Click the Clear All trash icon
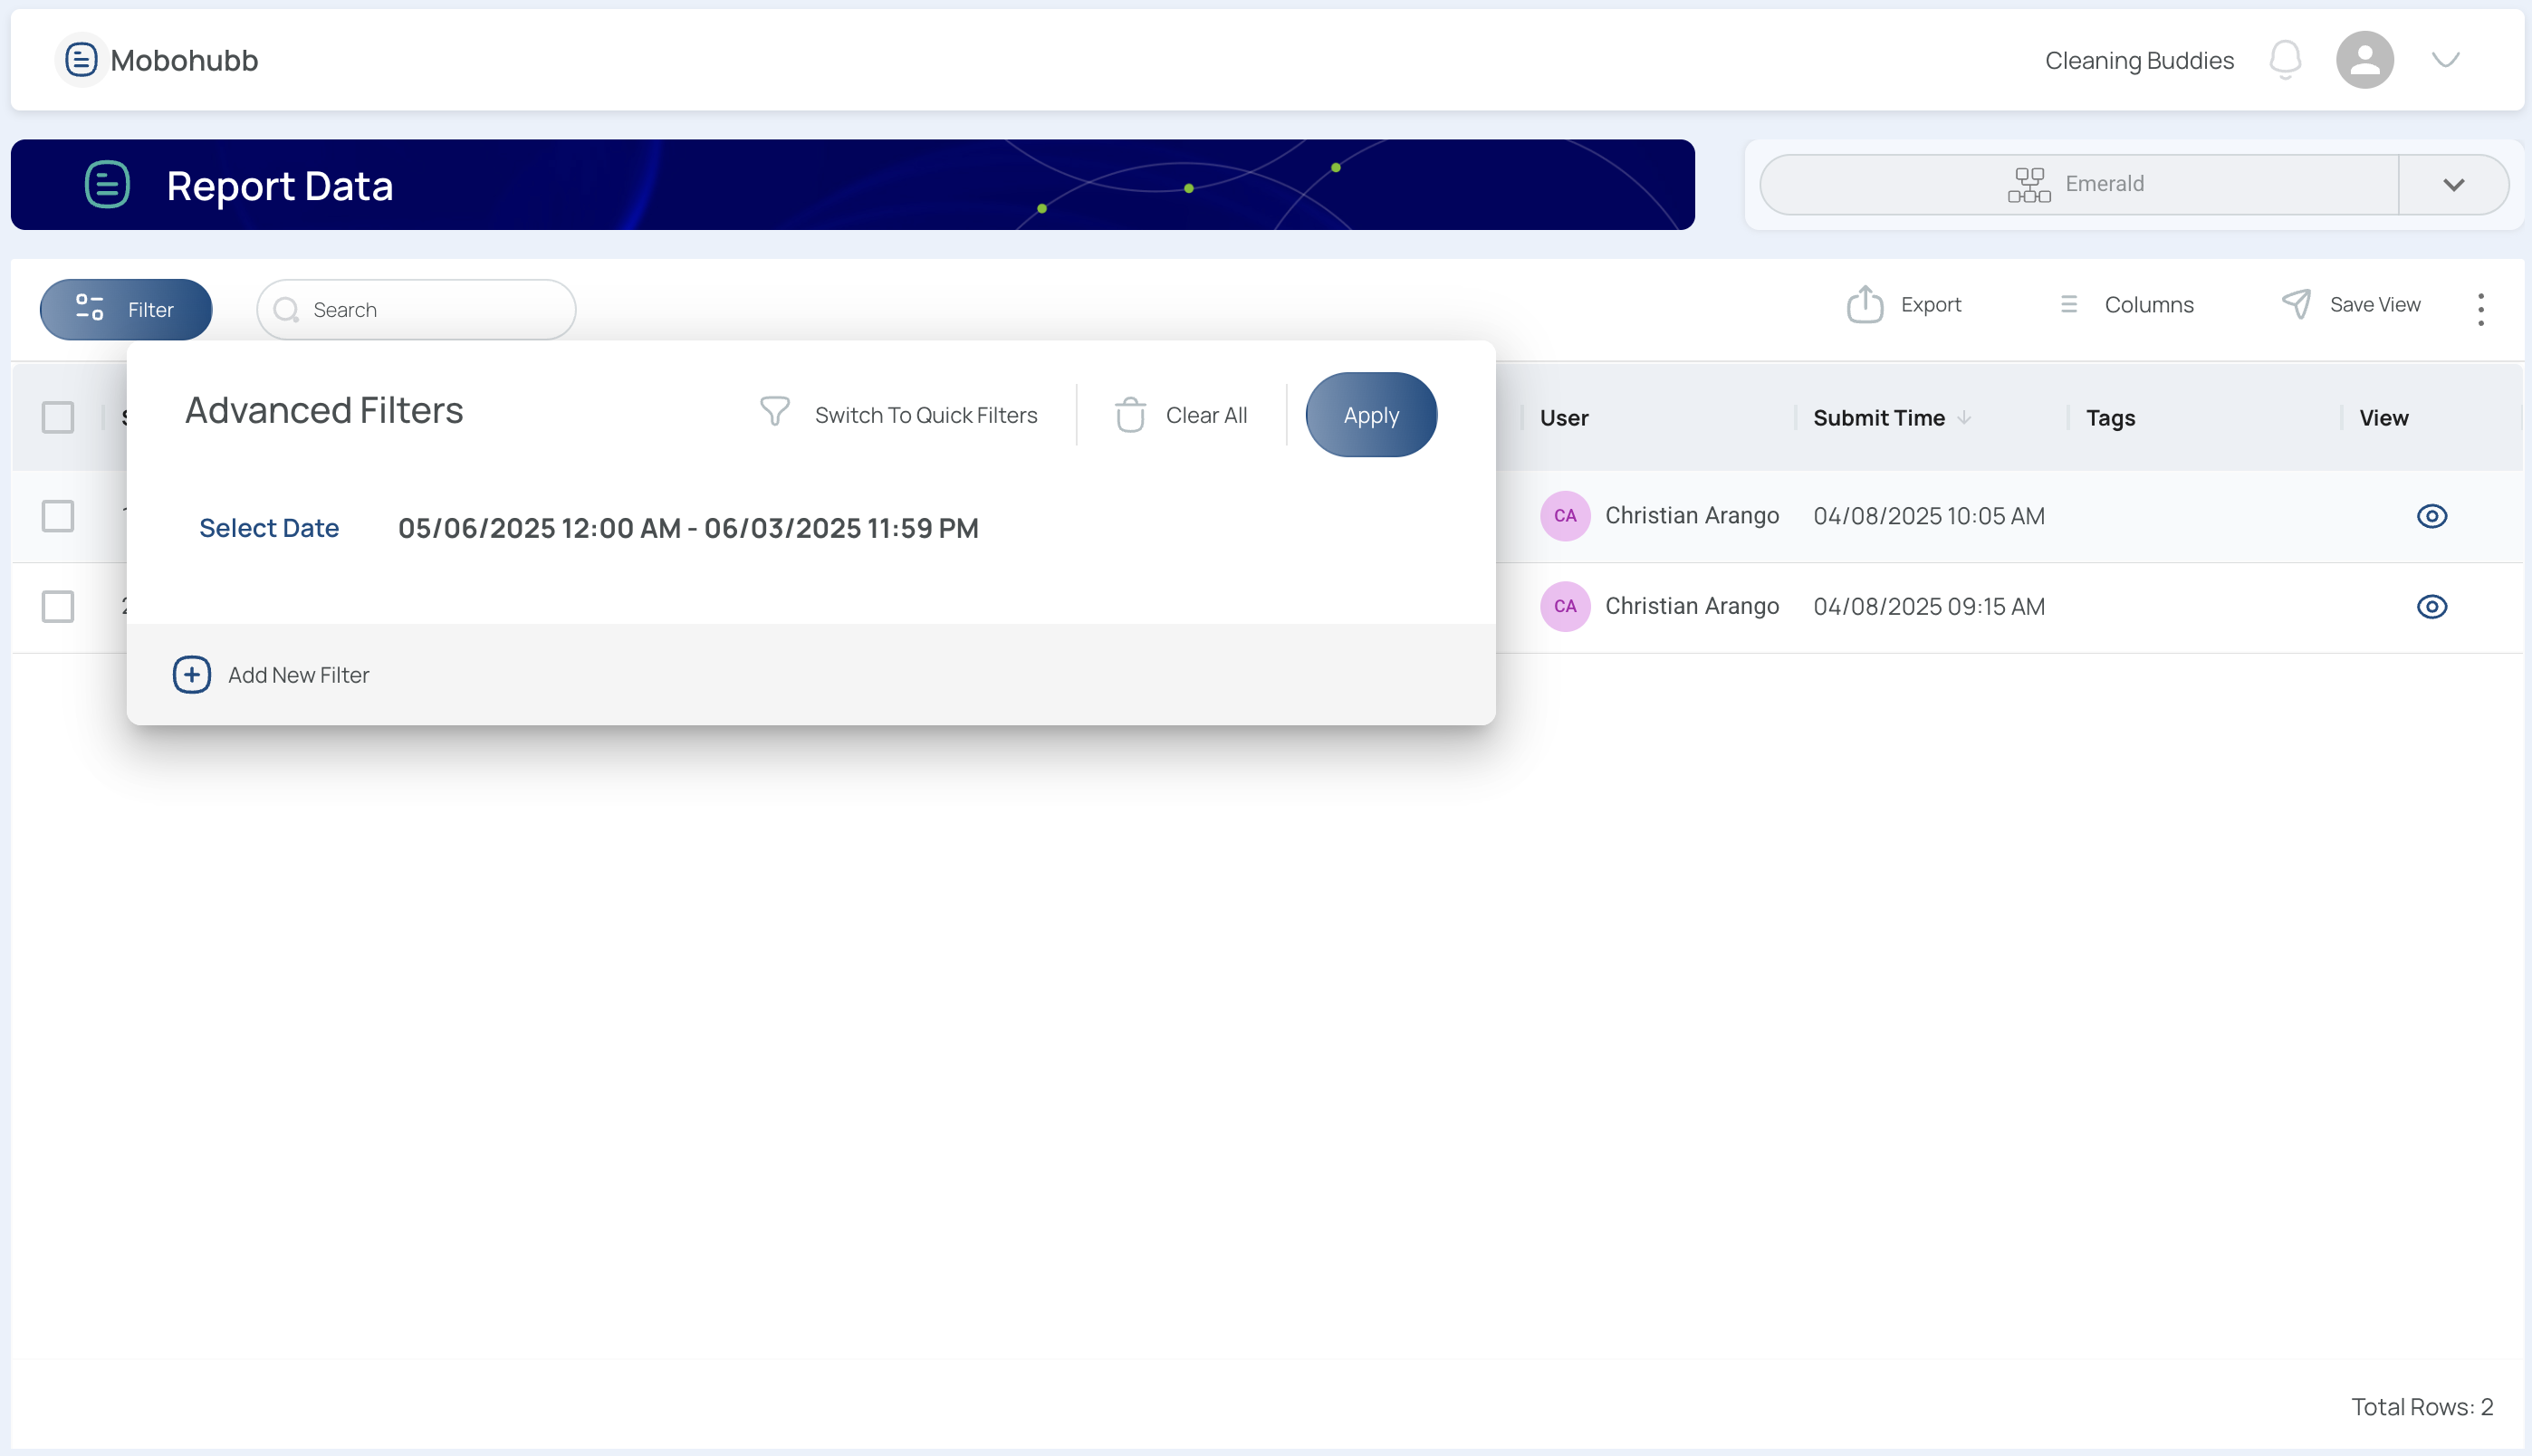This screenshot has width=2532, height=1456. pyautogui.click(x=1130, y=414)
